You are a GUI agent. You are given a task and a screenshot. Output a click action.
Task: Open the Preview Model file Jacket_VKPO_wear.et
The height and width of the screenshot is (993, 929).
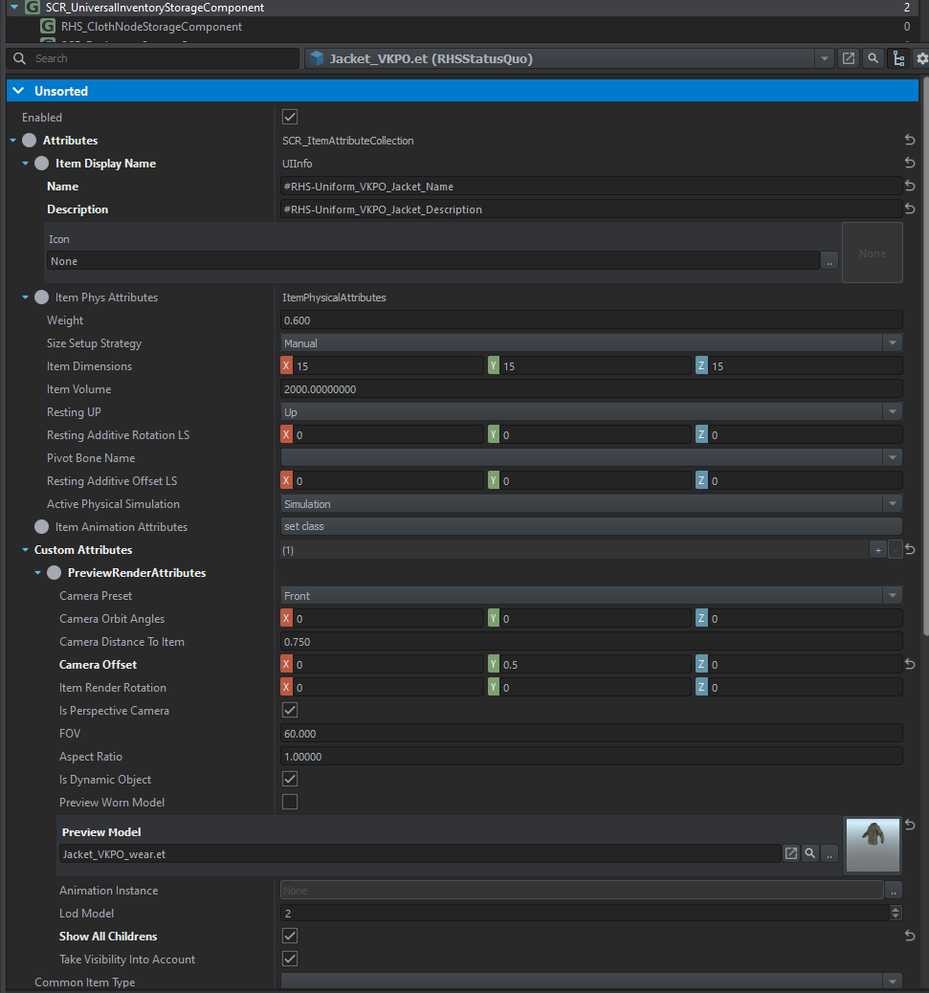(x=791, y=853)
